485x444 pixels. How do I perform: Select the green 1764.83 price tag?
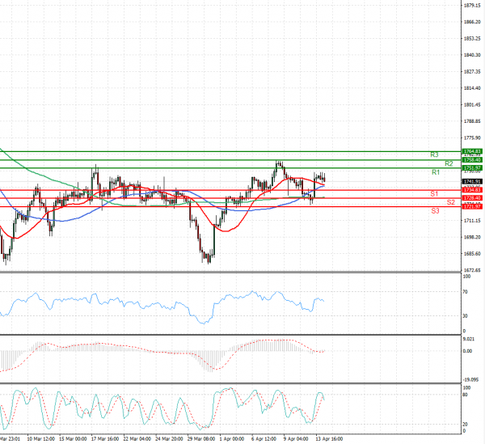click(x=472, y=151)
